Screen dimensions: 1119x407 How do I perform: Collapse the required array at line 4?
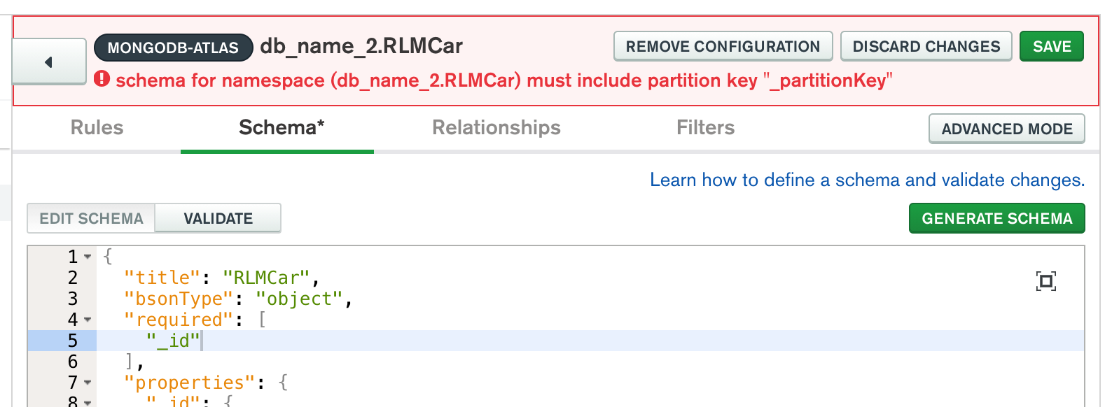pos(87,320)
